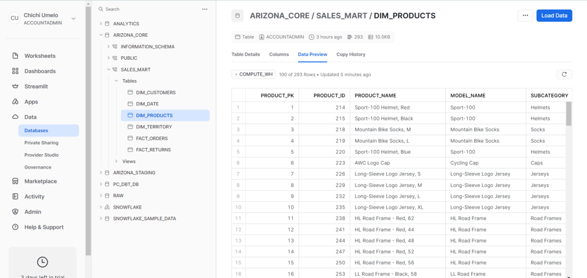Open Dashboards from the sidebar icon
Screen dimensions: 587x278
[x=15, y=71]
